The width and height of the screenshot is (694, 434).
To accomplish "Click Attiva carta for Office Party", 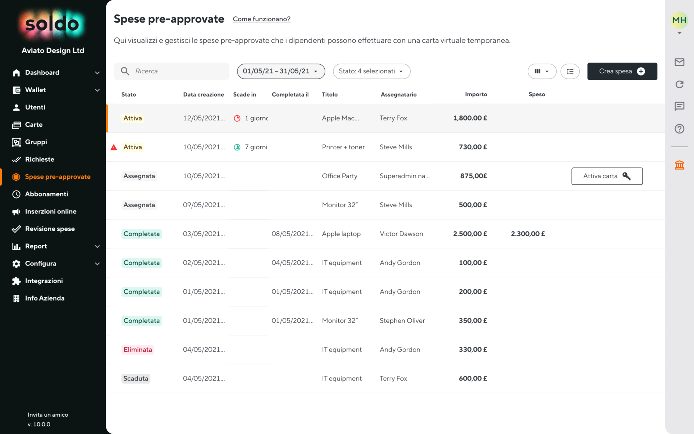I will pyautogui.click(x=607, y=176).
